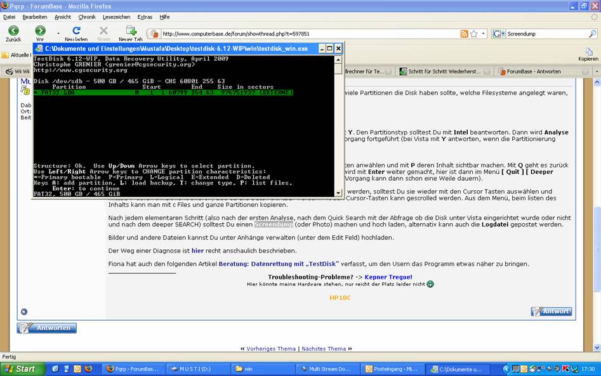Click the greyed-out Stopp X icon
This screenshot has width=601, height=376.
click(103, 30)
